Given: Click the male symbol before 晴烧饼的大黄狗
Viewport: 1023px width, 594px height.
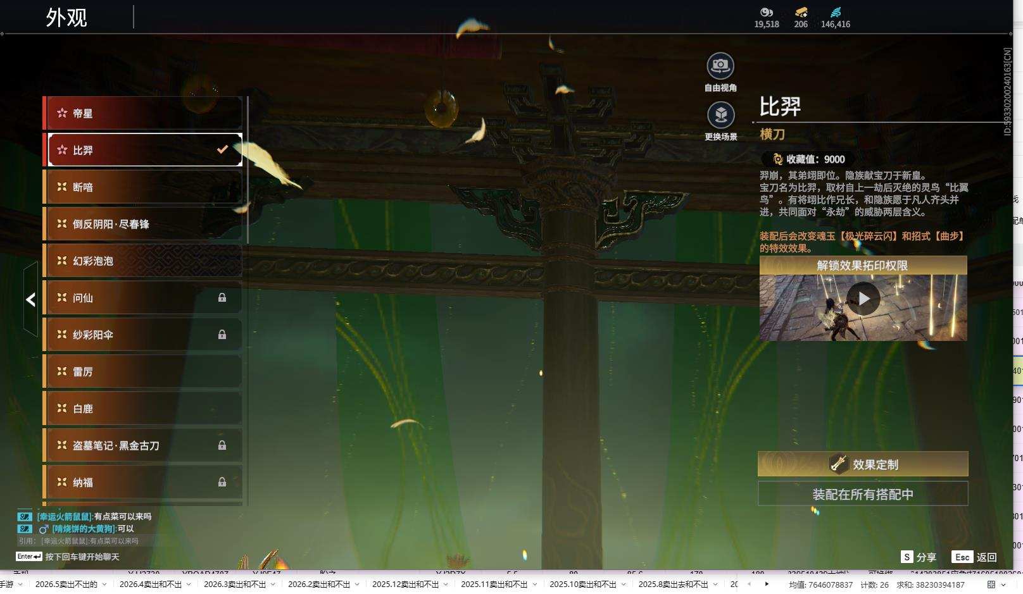Looking at the screenshot, I should click(x=44, y=529).
